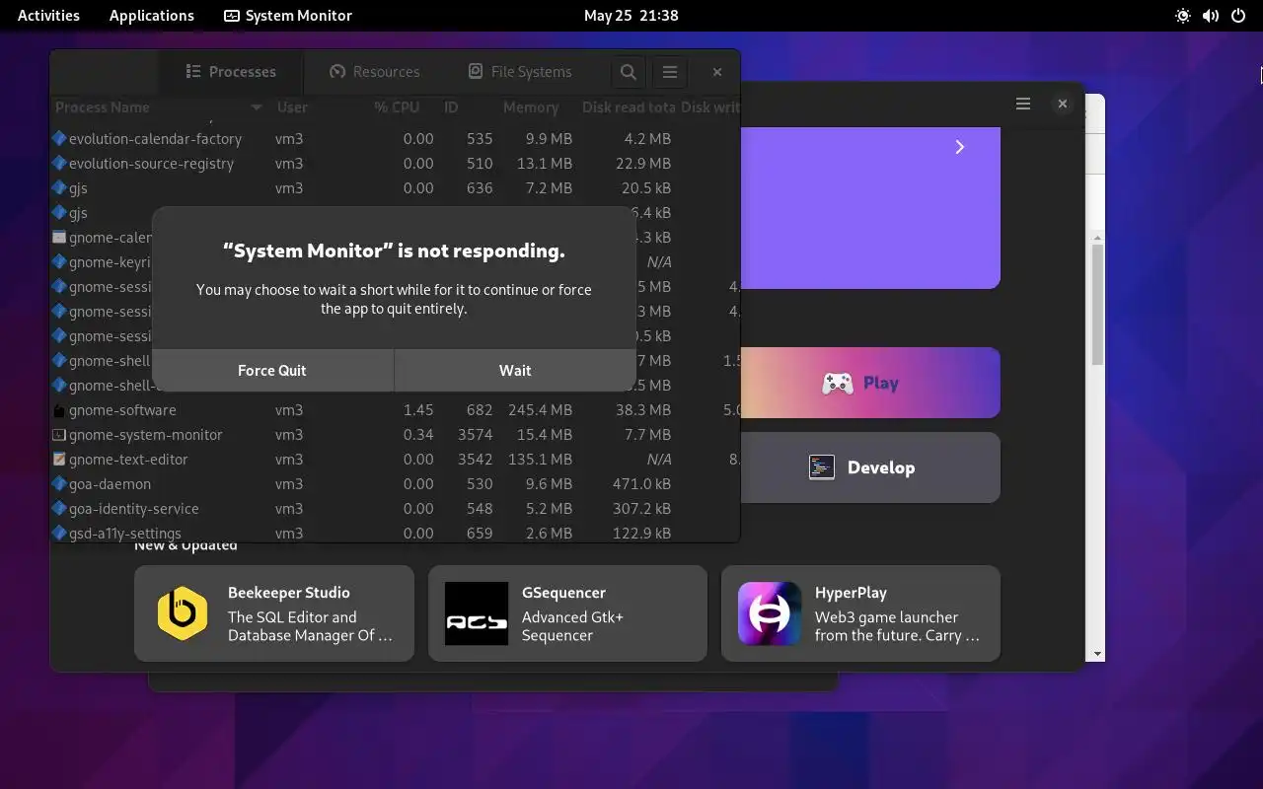Viewport: 1263px width, 789px height.
Task: Open Software window hamburger menu
Action: [1023, 104]
